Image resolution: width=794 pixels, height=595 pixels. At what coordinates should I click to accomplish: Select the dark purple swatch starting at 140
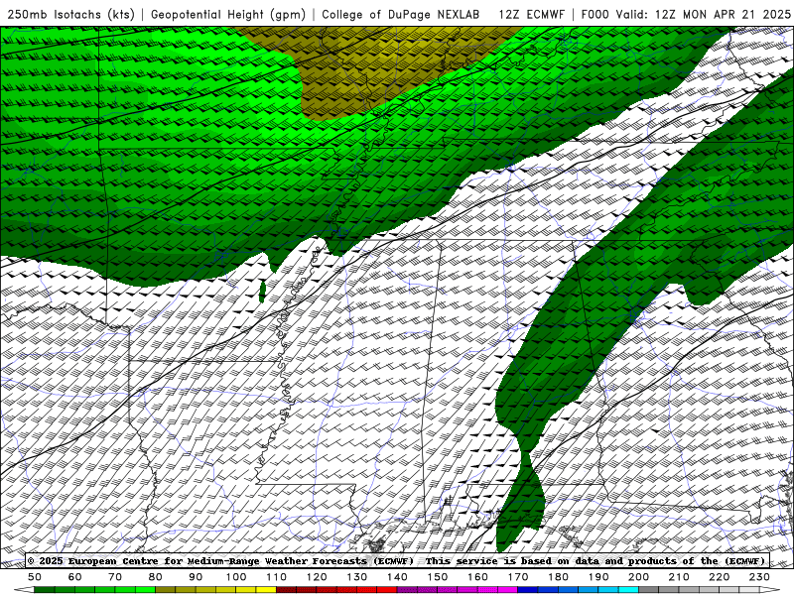coord(408,590)
